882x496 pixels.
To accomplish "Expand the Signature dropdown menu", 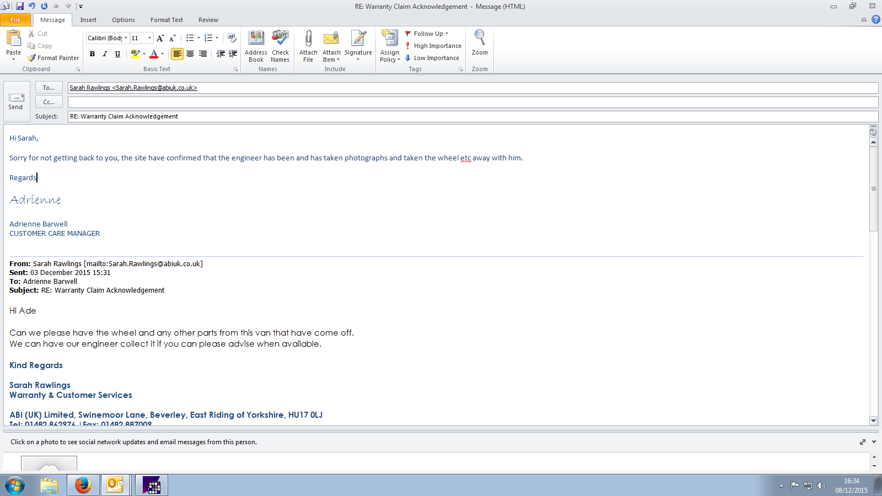I will tap(358, 60).
